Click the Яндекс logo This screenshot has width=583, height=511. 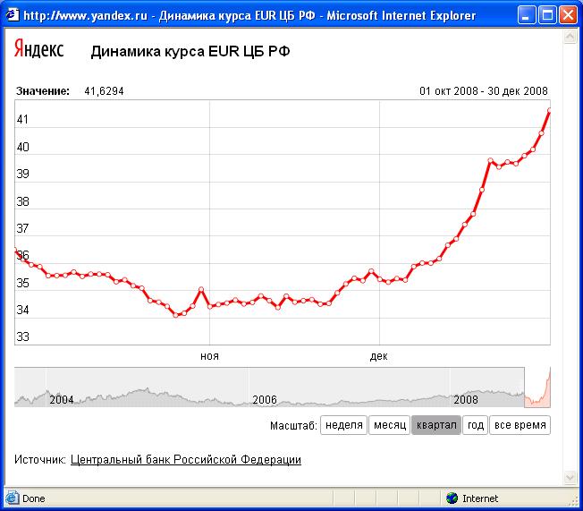[39, 49]
